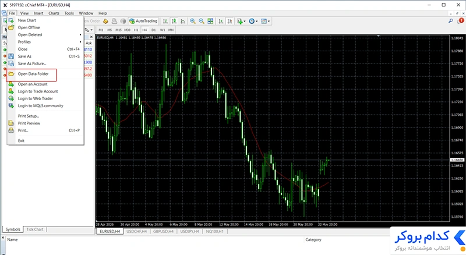The width and height of the screenshot is (466, 255).
Task: Click the Category column header
Action: pyautogui.click(x=313, y=239)
